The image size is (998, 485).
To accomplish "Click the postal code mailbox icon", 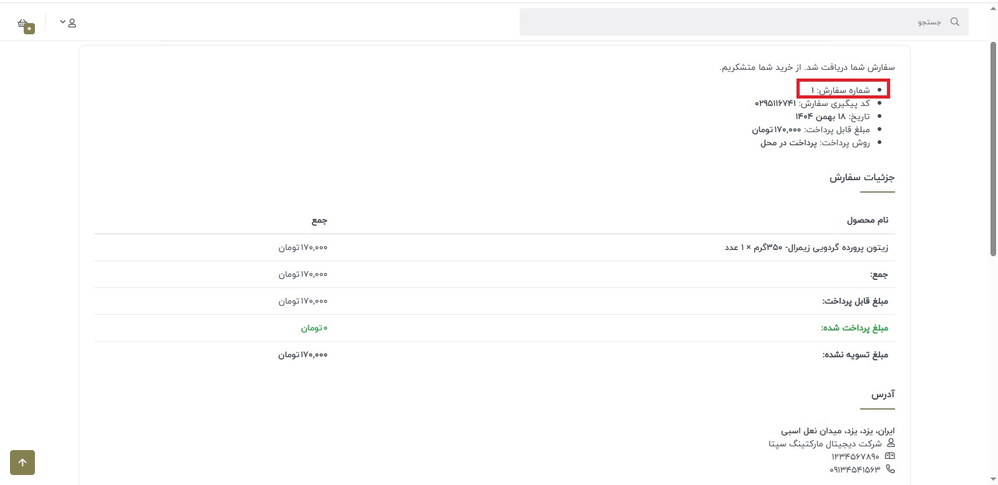I will point(890,456).
